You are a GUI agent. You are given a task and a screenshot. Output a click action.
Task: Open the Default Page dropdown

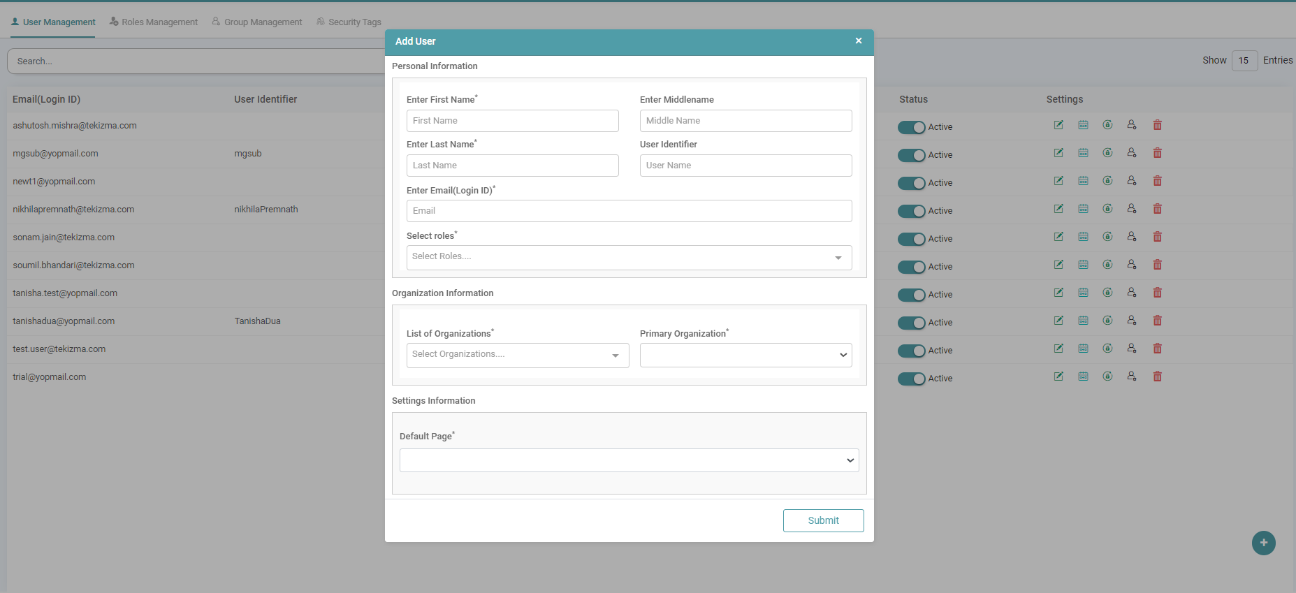(629, 460)
